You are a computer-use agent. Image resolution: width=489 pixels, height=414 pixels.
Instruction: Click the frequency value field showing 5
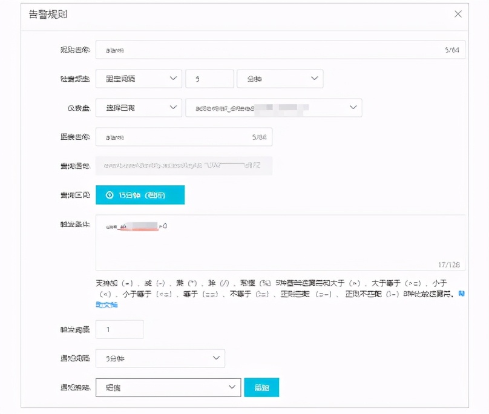pyautogui.click(x=210, y=78)
